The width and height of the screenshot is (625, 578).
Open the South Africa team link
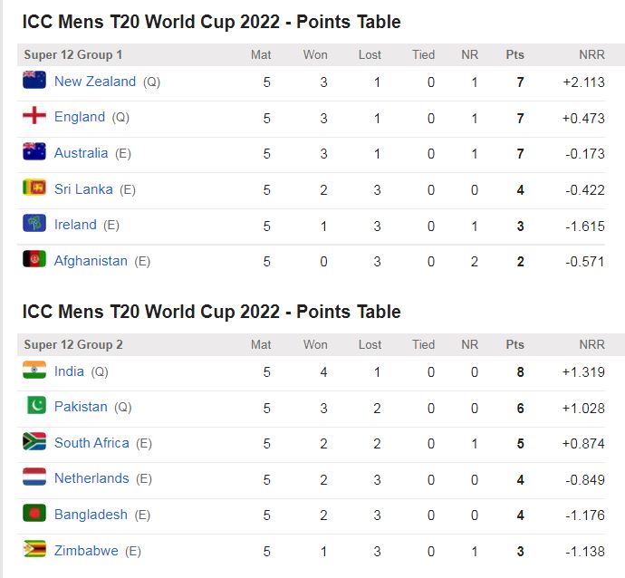click(91, 443)
